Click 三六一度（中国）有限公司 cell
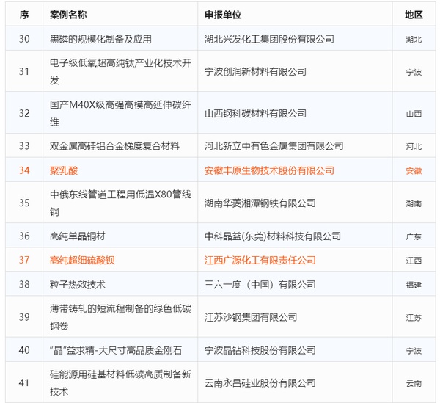The width and height of the screenshot is (440, 403). pos(260,285)
